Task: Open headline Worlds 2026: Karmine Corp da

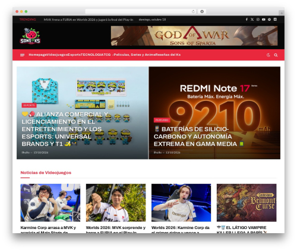Action: [181, 230]
